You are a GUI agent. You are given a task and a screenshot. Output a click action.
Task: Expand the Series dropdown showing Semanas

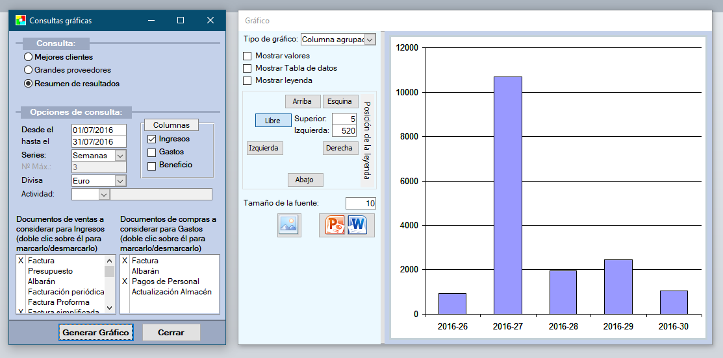120,156
